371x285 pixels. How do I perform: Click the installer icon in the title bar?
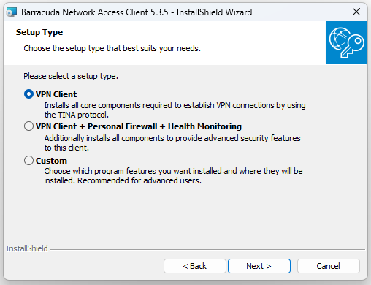coord(12,12)
